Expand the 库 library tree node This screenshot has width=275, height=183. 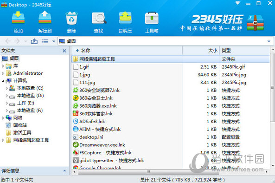pos(3,66)
